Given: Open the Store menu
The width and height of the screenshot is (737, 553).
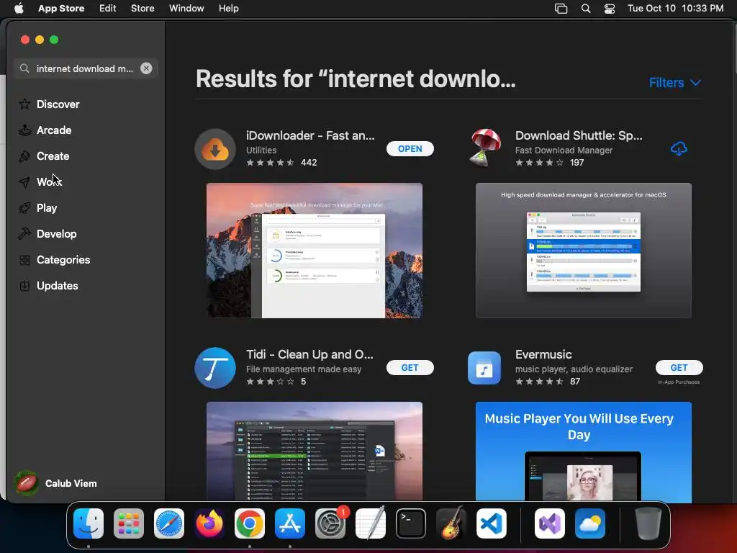Looking at the screenshot, I should click(143, 9).
